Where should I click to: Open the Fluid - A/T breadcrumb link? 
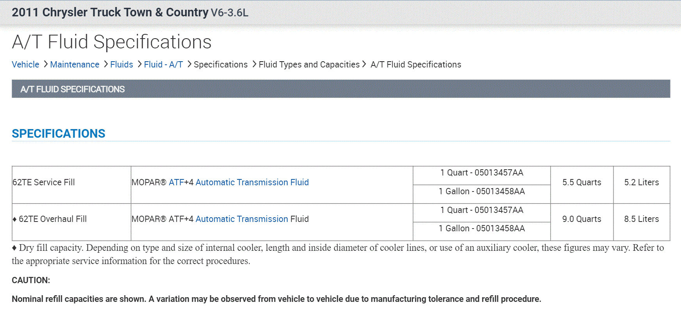coord(163,64)
